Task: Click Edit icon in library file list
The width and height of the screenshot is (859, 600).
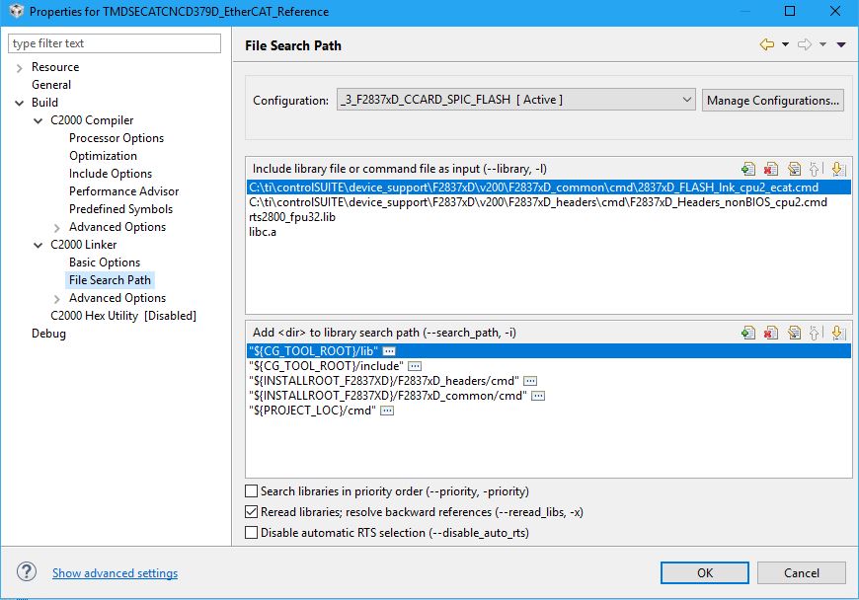Action: 794,169
